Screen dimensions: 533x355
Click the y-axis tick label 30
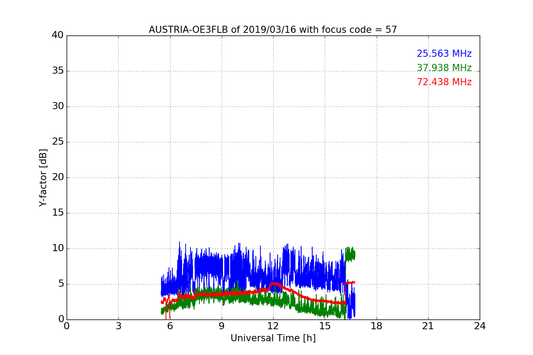pyautogui.click(x=58, y=106)
